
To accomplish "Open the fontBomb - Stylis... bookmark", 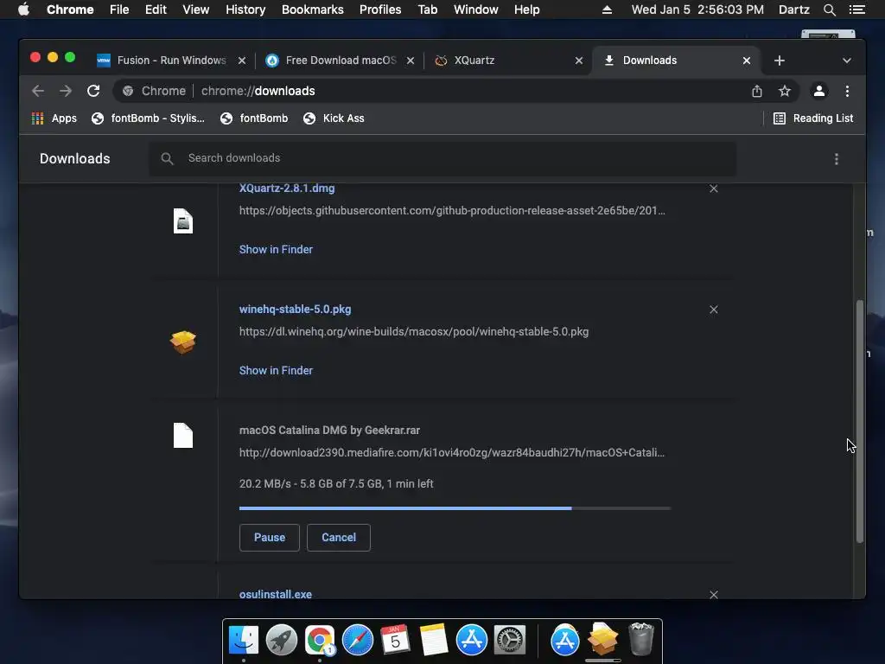I will point(148,118).
